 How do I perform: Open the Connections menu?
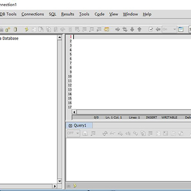tap(33, 14)
